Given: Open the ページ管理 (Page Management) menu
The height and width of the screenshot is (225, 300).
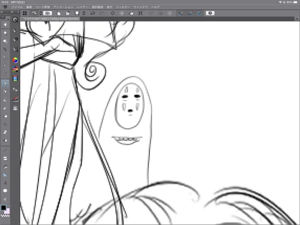Looking at the screenshot, I should click(x=43, y=7).
